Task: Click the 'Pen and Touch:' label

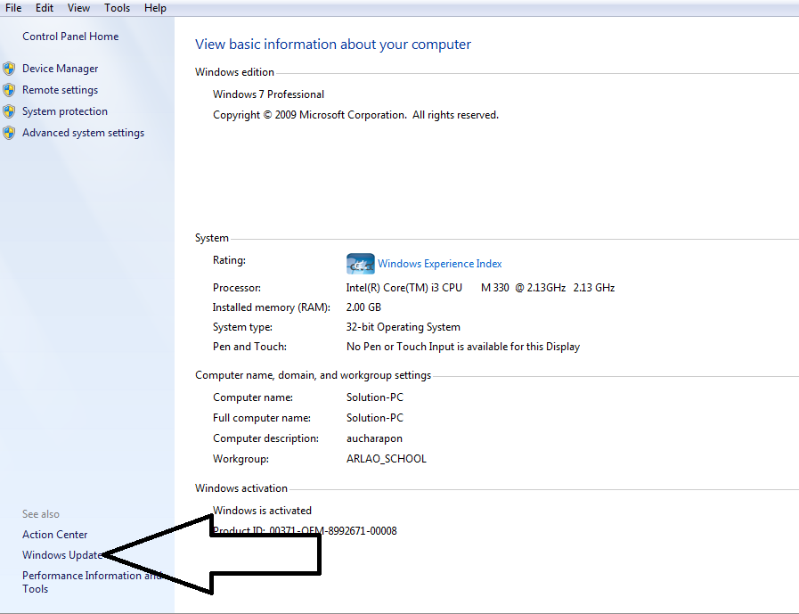Action: tap(249, 347)
